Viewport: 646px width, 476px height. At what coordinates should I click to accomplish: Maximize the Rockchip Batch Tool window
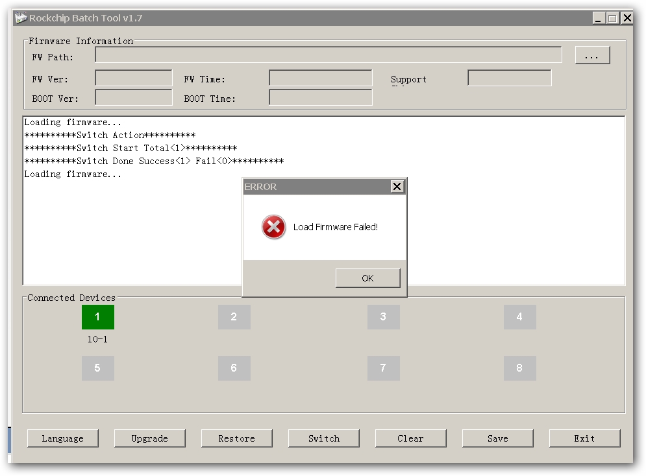(x=613, y=18)
